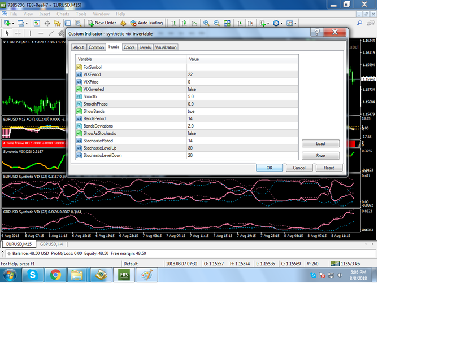The width and height of the screenshot is (452, 338).
Task: Click the zoom in magnifier toolbar icon
Action: [x=206, y=23]
